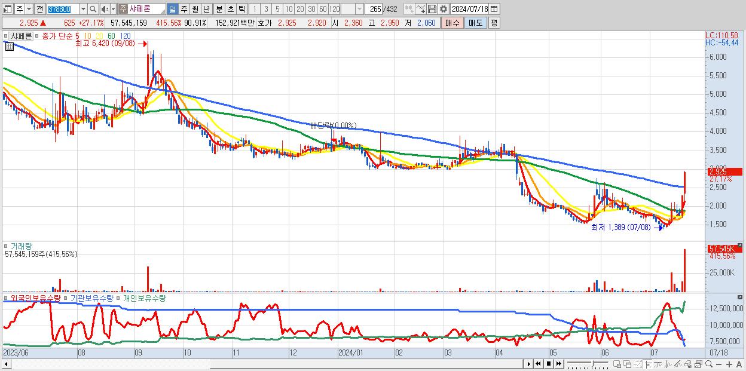
Task: Click the speaker sound icon in toolbar
Action: click(105, 9)
